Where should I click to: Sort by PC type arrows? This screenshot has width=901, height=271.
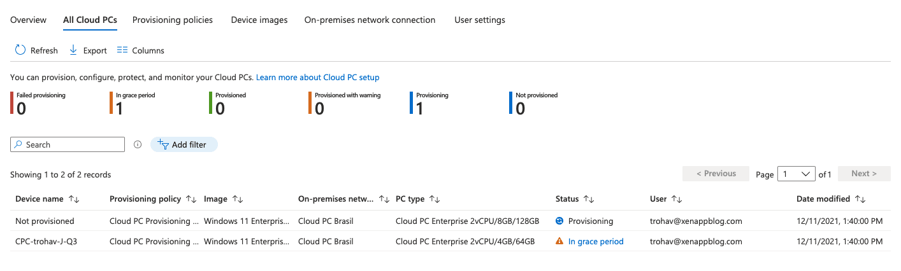pos(435,199)
